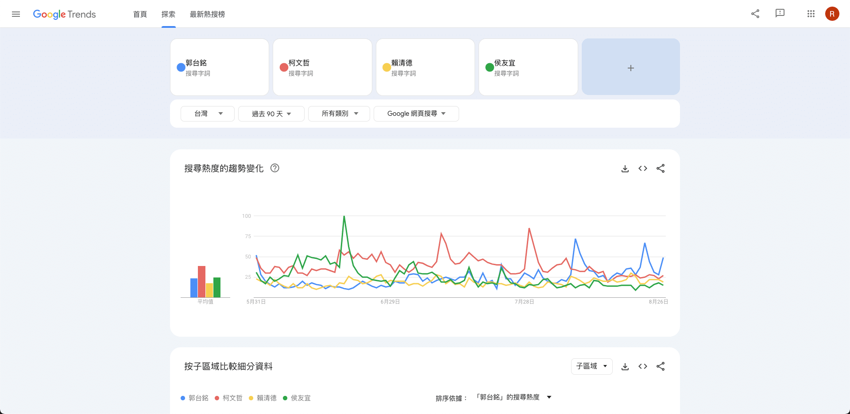This screenshot has height=414, width=850.
Task: Open the main navigation hamburger menu
Action: (x=16, y=14)
